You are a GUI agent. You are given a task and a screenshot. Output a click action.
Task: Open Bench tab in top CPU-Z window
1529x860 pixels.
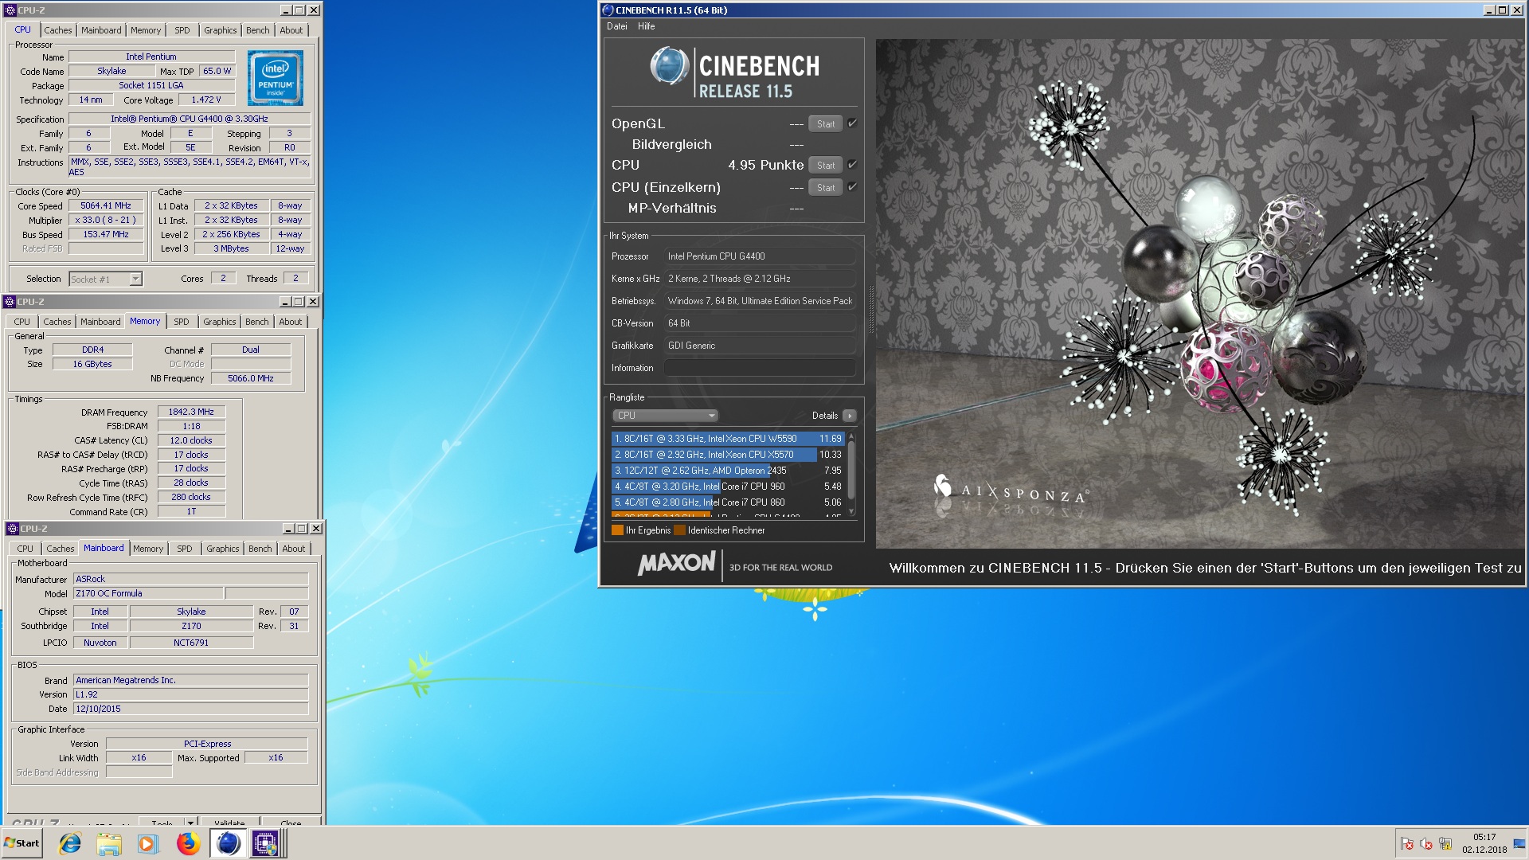point(257,30)
